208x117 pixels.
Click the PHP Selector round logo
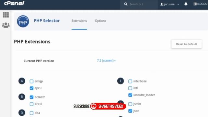(x=23, y=21)
